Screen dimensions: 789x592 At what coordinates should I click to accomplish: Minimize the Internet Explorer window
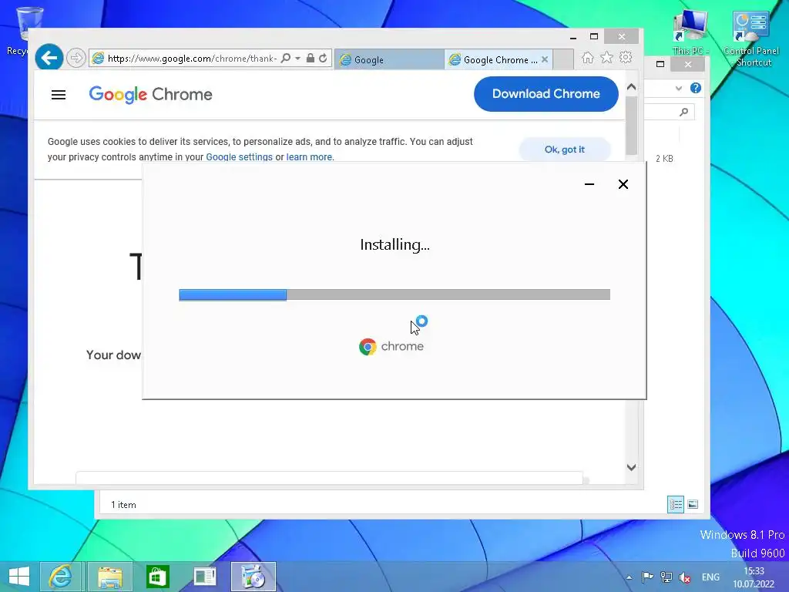(573, 37)
